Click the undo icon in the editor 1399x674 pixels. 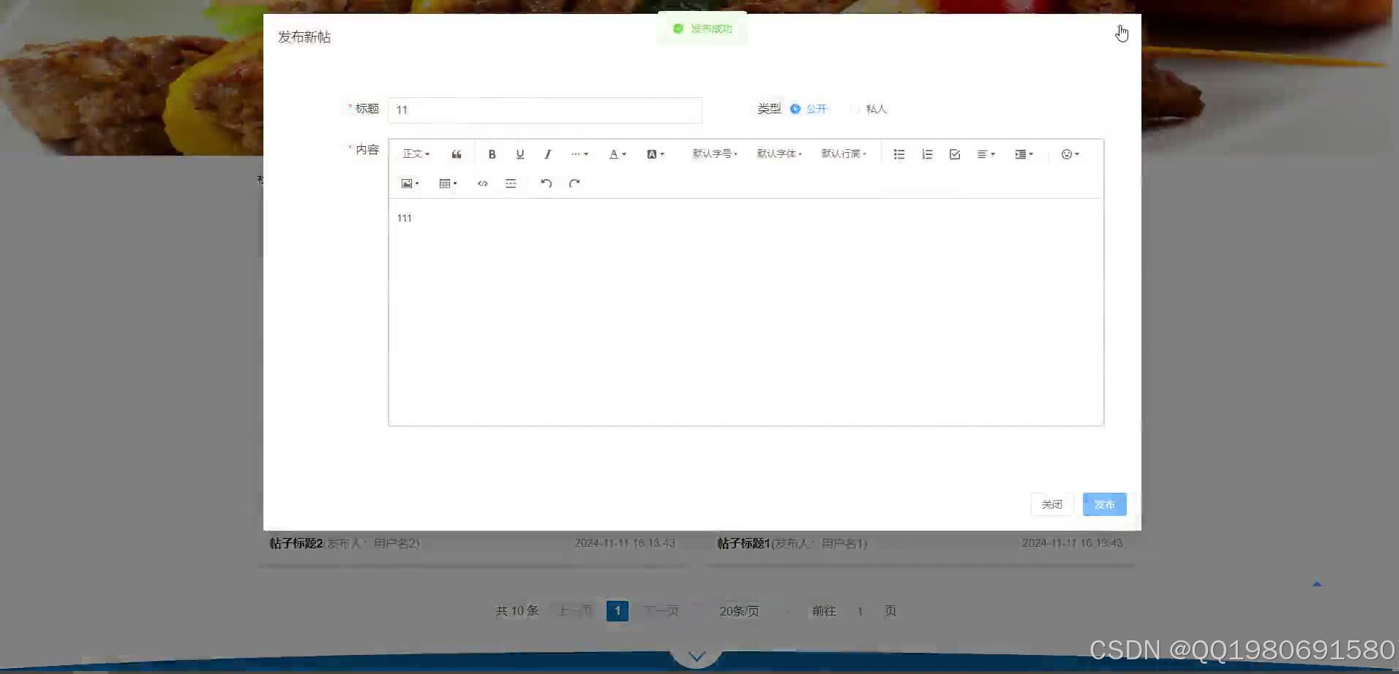pyautogui.click(x=546, y=183)
